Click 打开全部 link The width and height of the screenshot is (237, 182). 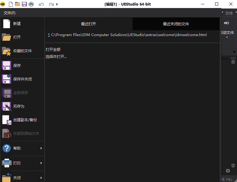(x=53, y=50)
